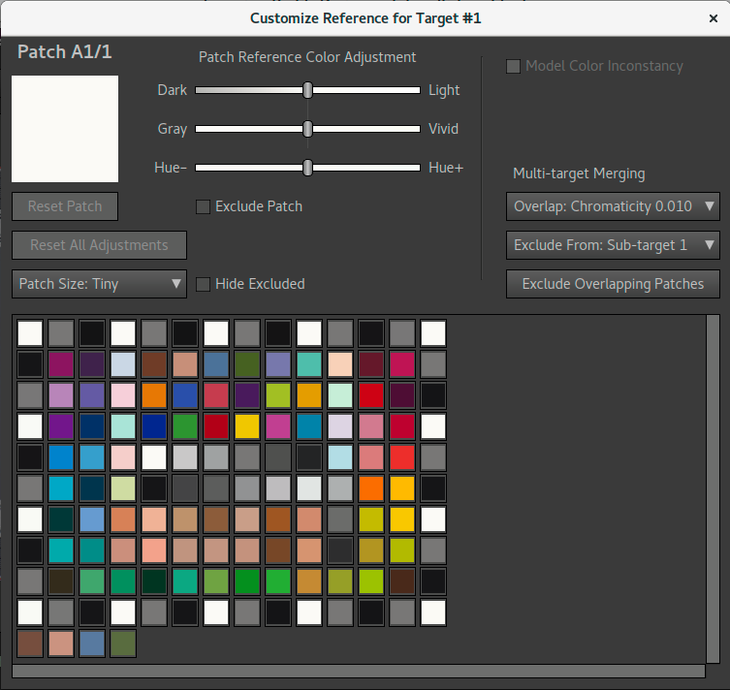
Task: Select the crimson-pink patch beside dark maroon
Action: [402, 364]
